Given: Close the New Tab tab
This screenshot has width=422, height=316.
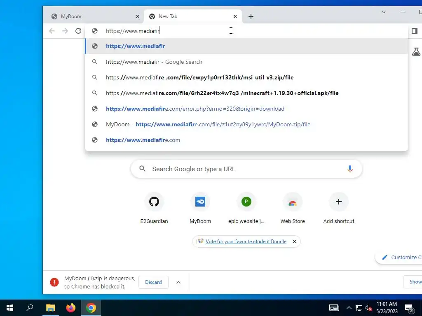Looking at the screenshot, I should tap(235, 16).
